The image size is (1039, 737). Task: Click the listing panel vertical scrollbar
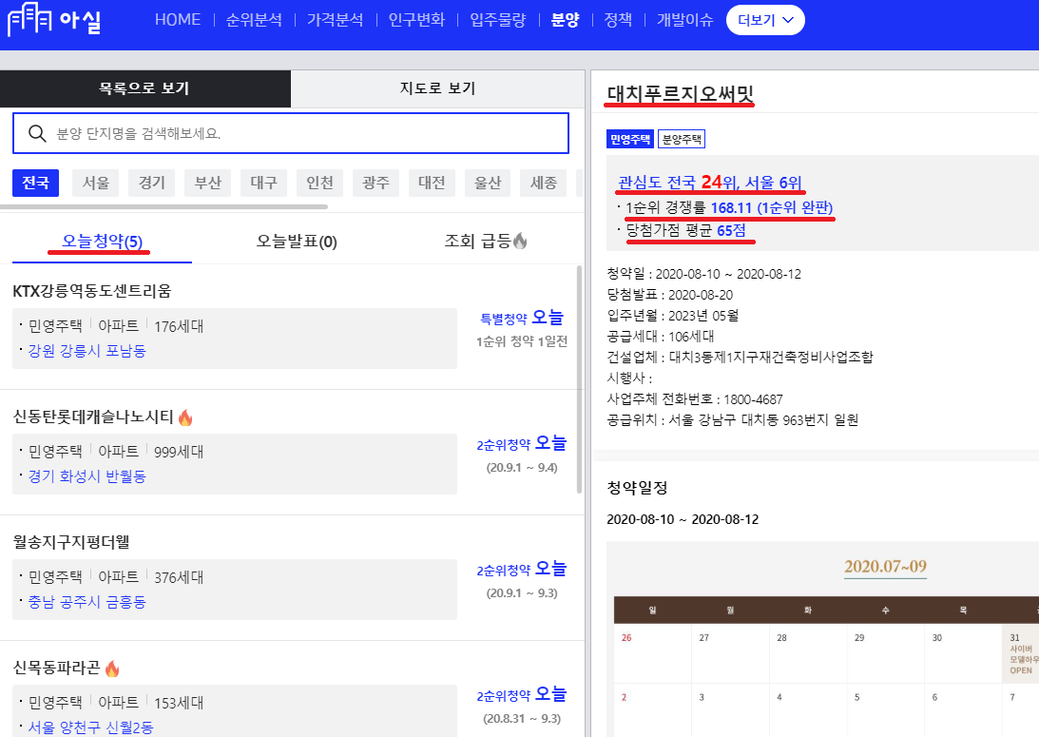click(580, 379)
